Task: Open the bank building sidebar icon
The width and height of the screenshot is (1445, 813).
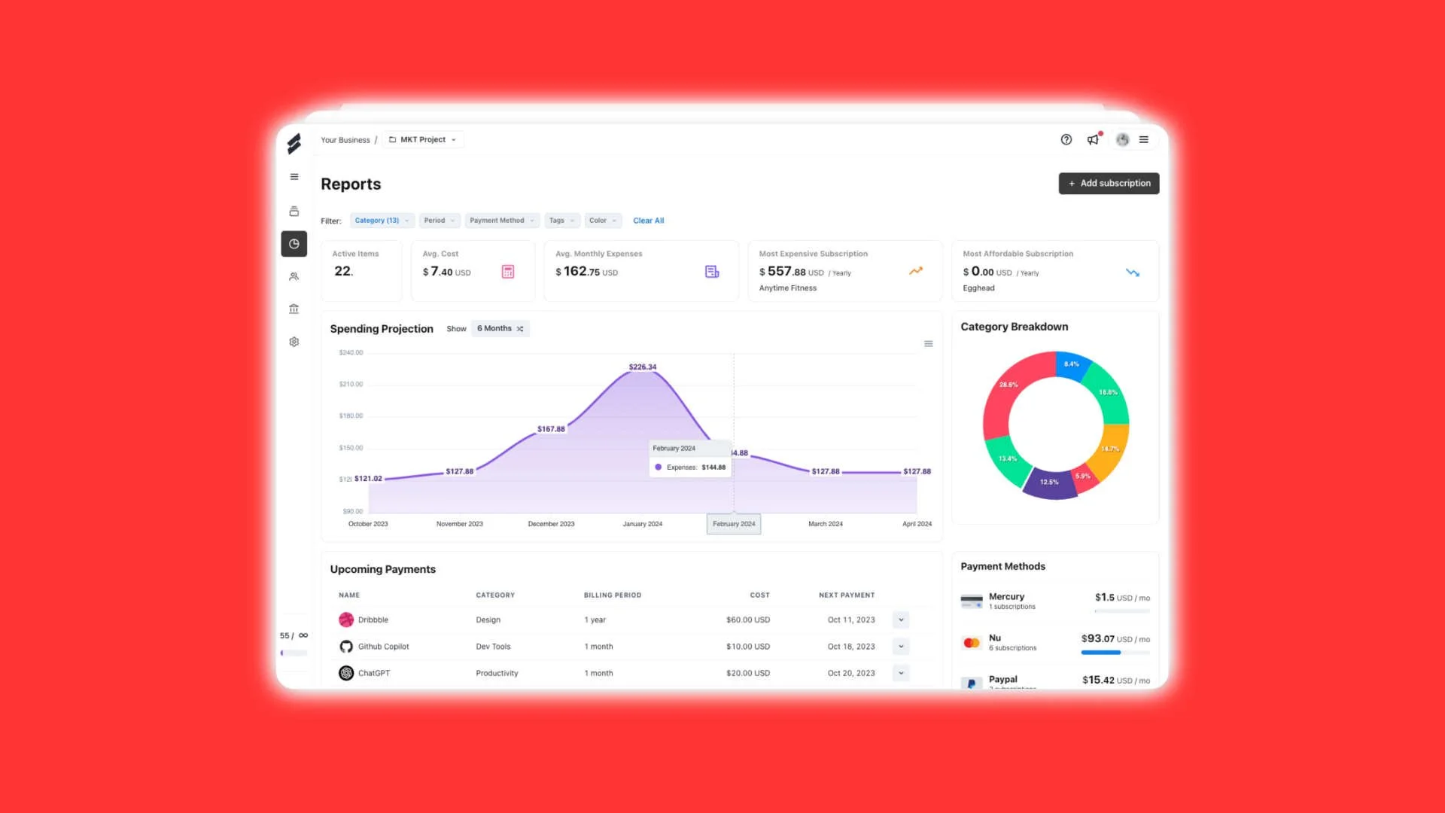Action: pyautogui.click(x=294, y=309)
